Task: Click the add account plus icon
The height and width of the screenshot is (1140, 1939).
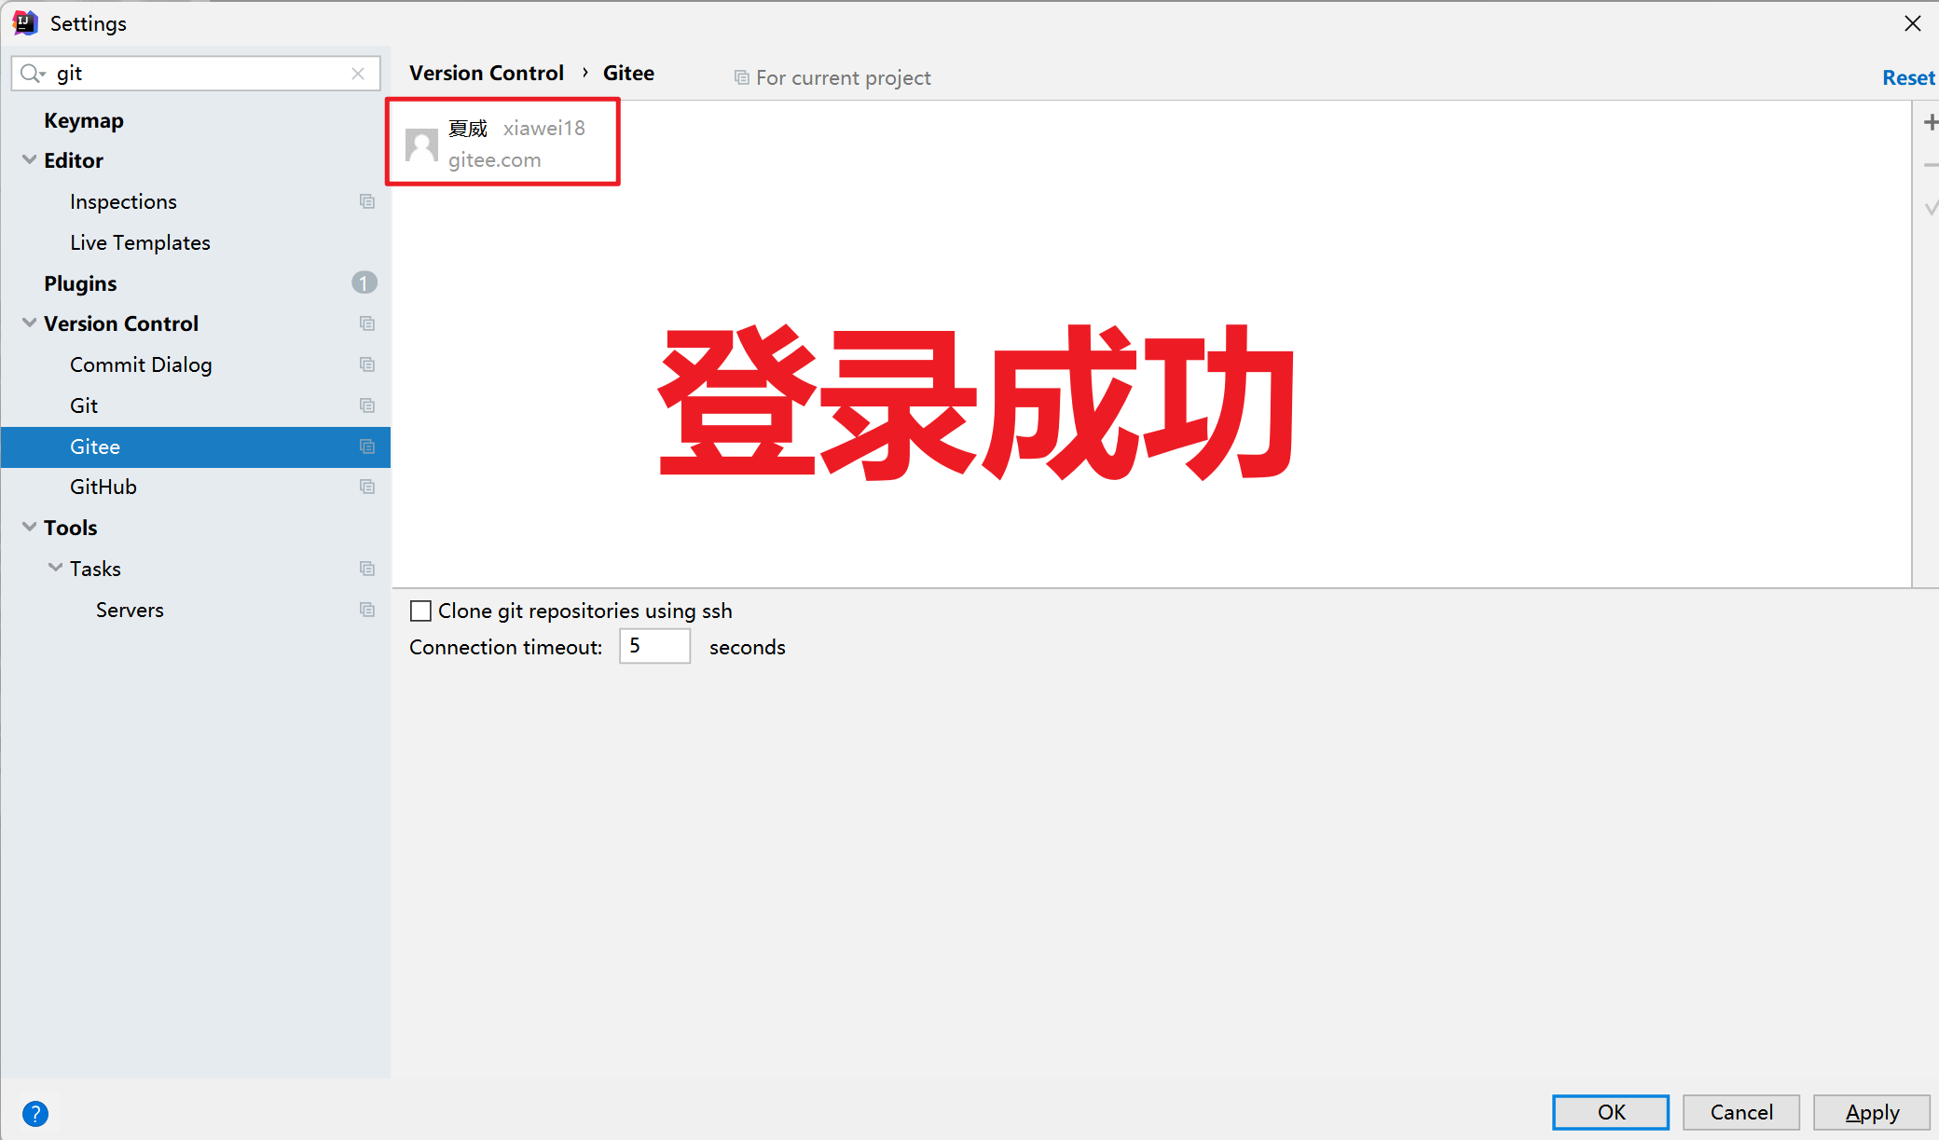Action: point(1931,123)
